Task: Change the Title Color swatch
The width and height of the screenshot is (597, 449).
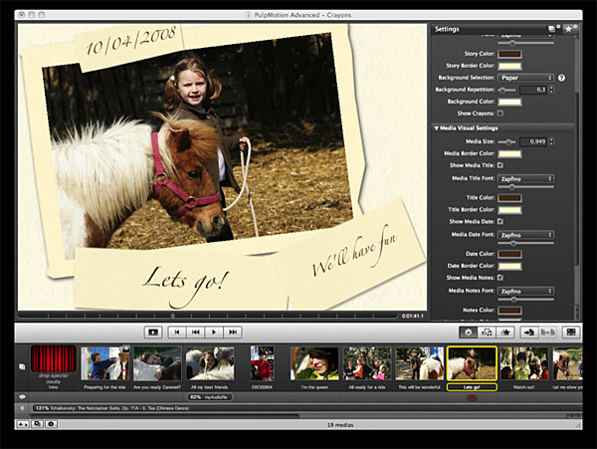Action: click(509, 198)
